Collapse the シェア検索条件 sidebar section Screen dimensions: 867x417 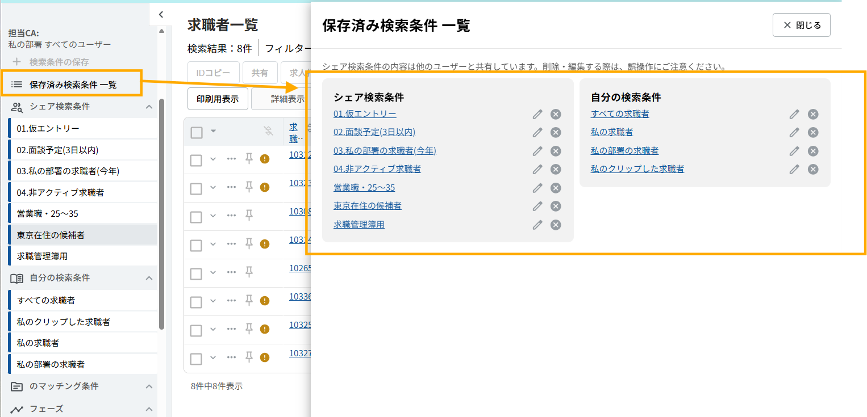[x=149, y=107]
